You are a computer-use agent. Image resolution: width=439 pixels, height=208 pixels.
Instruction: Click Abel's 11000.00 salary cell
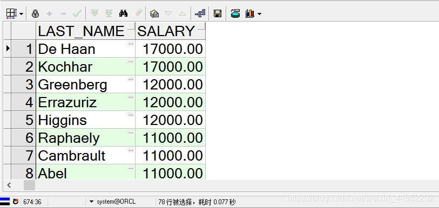170,172
